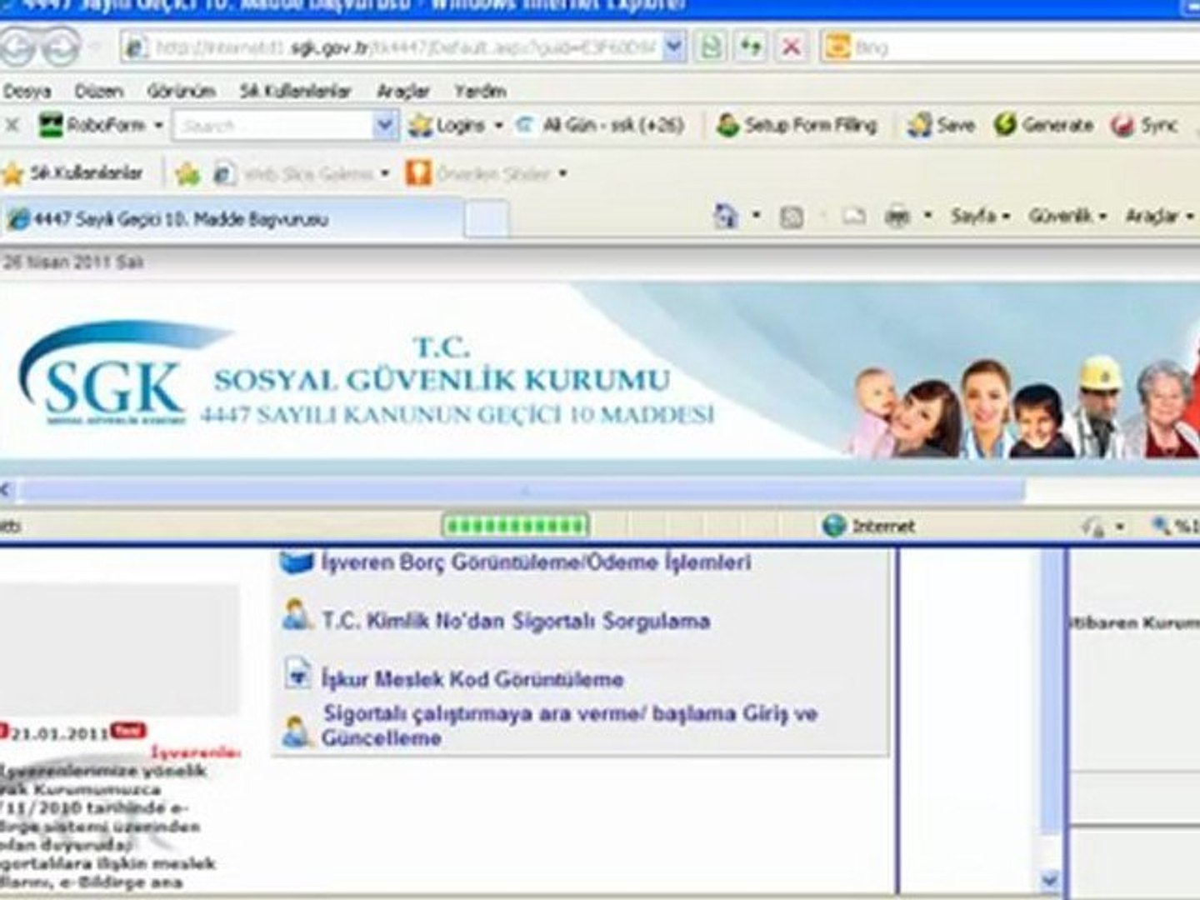Open Sık Kullanılanlar favorites star button
This screenshot has width=1200, height=900.
(x=72, y=173)
